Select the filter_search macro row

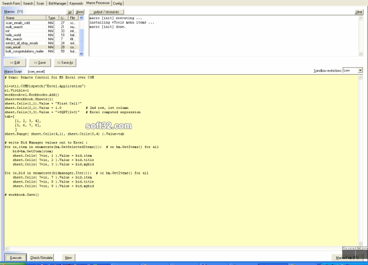pyautogui.click(x=41, y=39)
